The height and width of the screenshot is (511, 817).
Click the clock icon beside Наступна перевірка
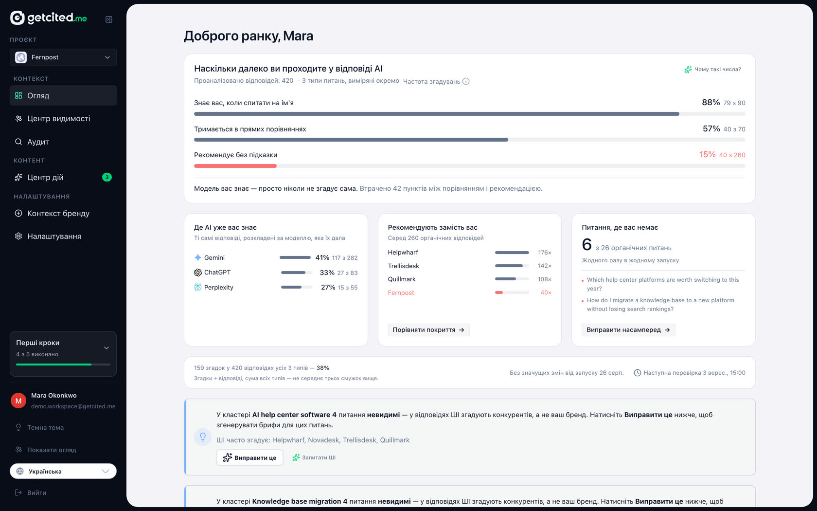click(x=638, y=373)
